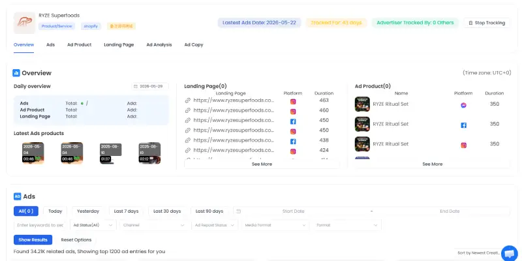Open the third RYZE Ritual Set product thumbnail
Viewport: 522px width, 261px height.
coord(362,144)
